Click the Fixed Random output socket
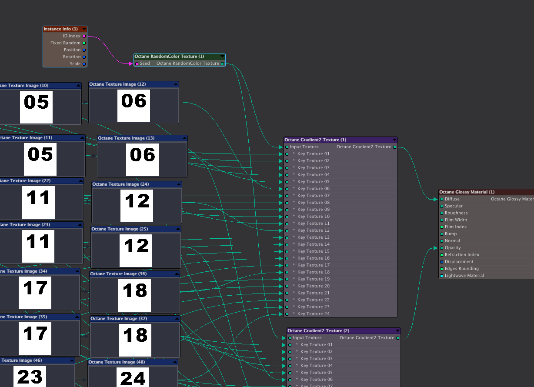Screen dimensions: 534x387 click(x=84, y=43)
